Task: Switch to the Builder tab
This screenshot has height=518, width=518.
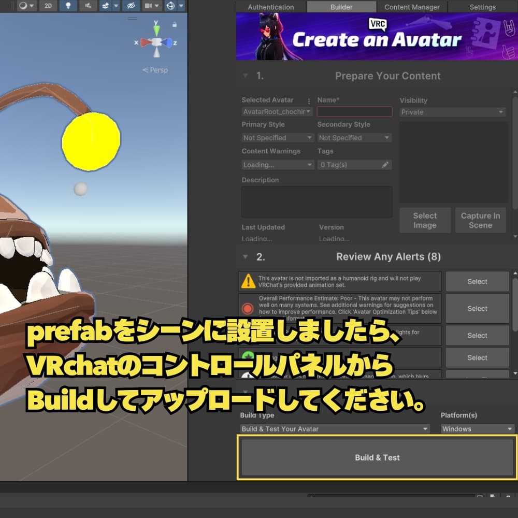Action: coord(341,7)
